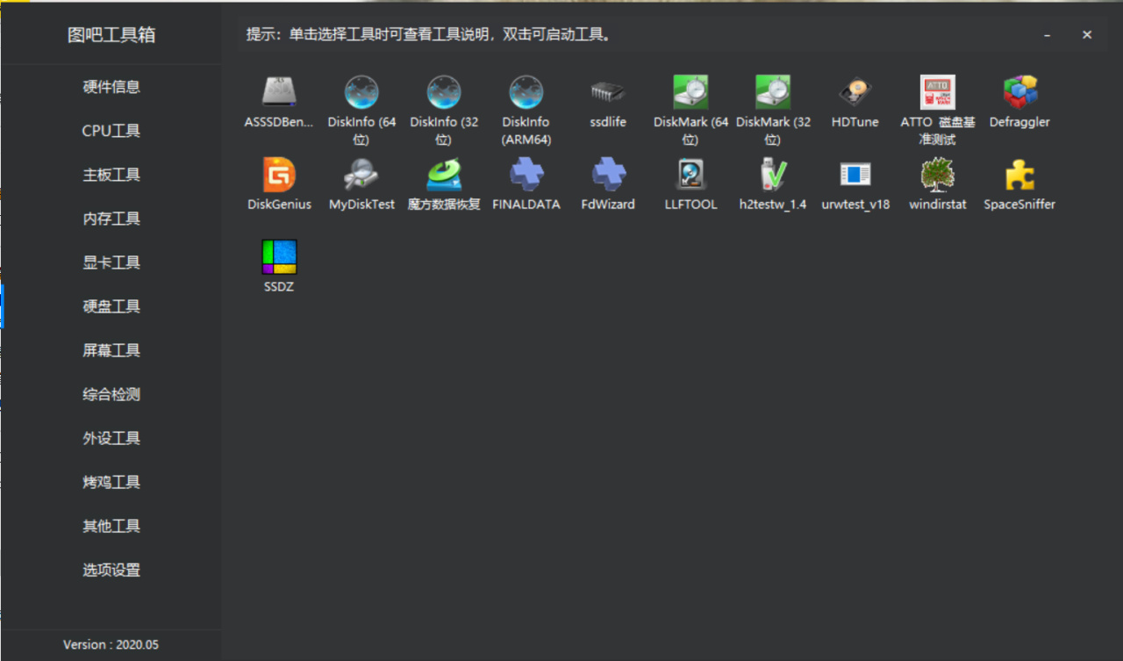Viewport: 1123px width, 661px height.
Task: Open the 屏幕工具 category
Action: coord(111,350)
